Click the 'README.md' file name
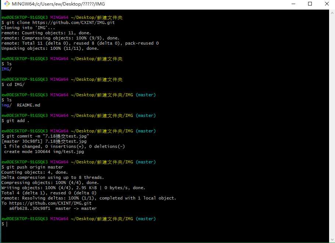Screen dimensions: 335x243 28,105
